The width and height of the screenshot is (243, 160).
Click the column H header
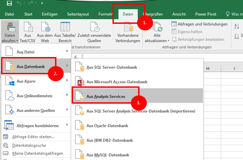(x=208, y=68)
